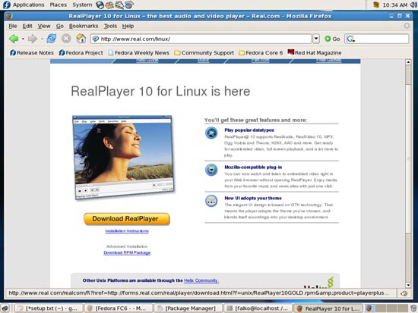Open the View menu
This screenshot has height=313, width=418.
[44, 26]
